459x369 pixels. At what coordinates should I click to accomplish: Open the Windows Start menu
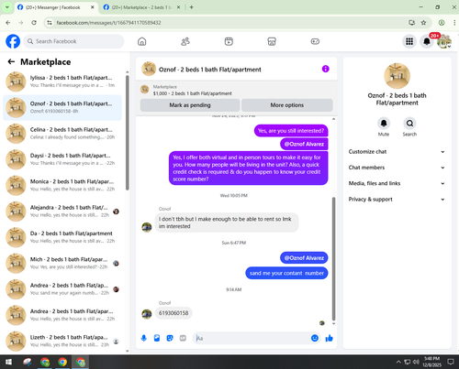[x=8, y=362]
